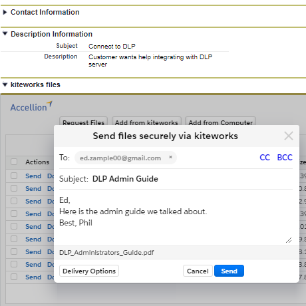This screenshot has width=306, height=306.
Task: Close the Send files securely dialog
Action: 289,136
